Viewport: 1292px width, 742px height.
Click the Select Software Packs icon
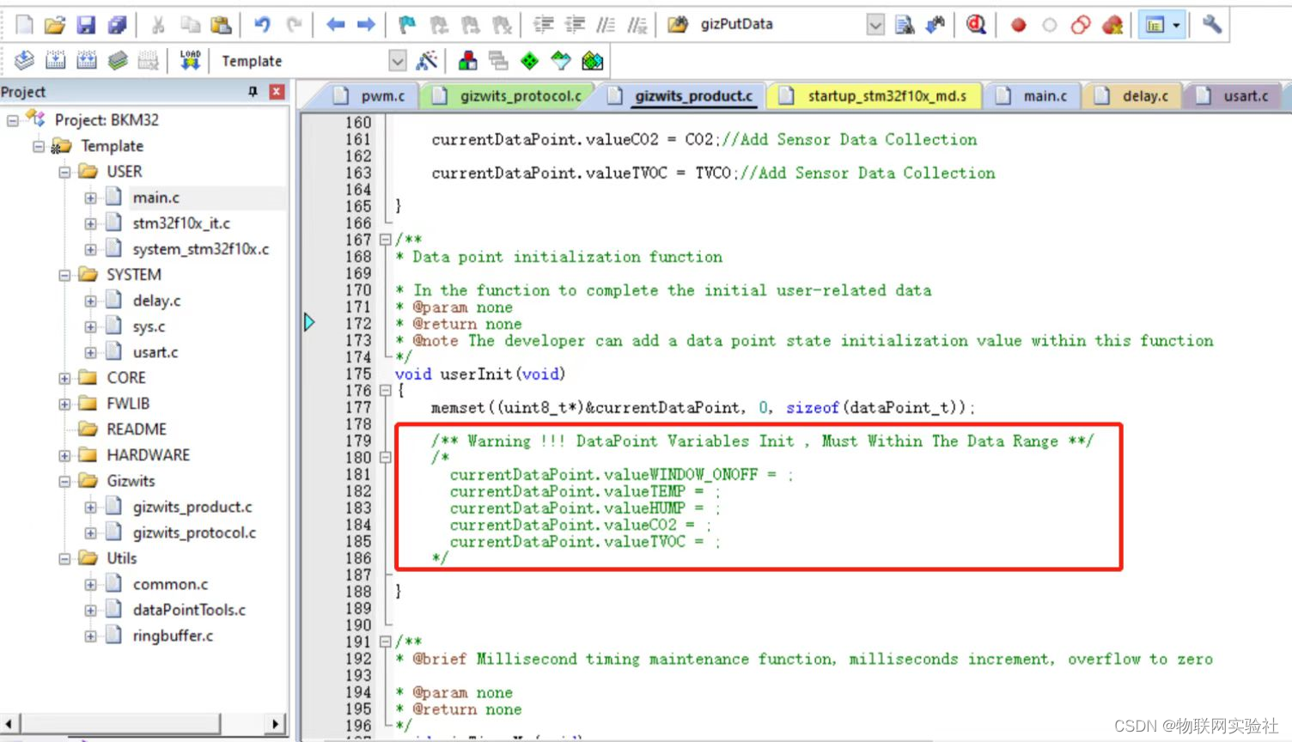click(x=561, y=60)
